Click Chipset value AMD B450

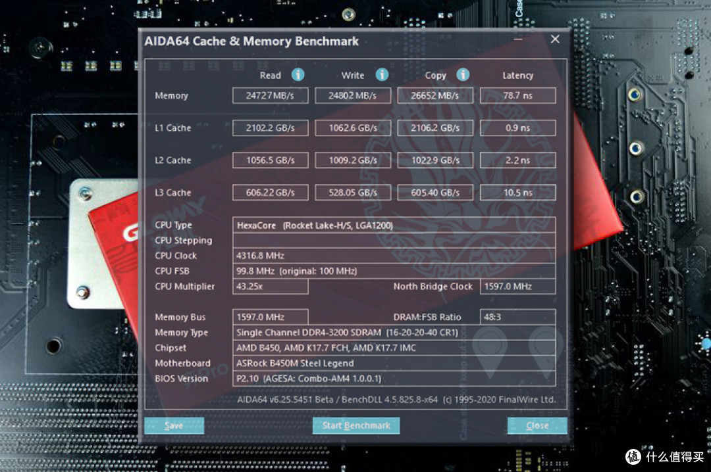click(x=394, y=348)
